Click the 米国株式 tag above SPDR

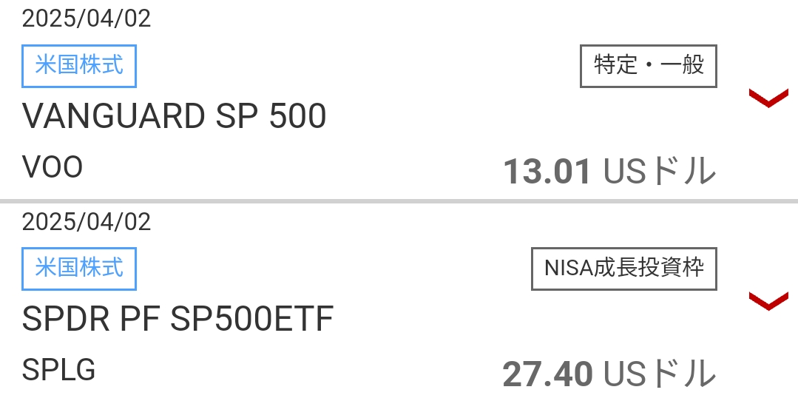(x=79, y=268)
